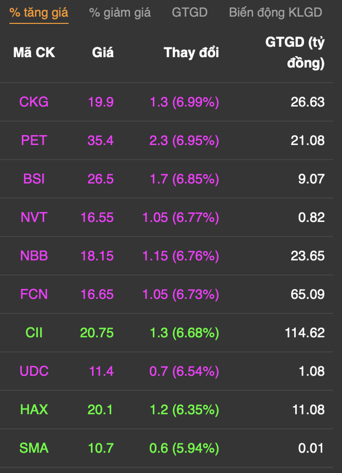342x473 pixels.
Task: Open the PET stock ticker
Action: tap(34, 140)
